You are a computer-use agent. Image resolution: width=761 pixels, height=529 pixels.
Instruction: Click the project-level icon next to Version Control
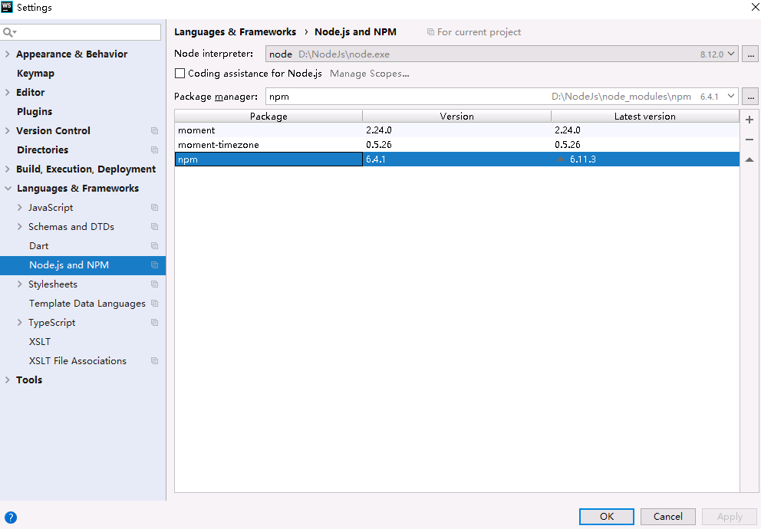point(154,131)
